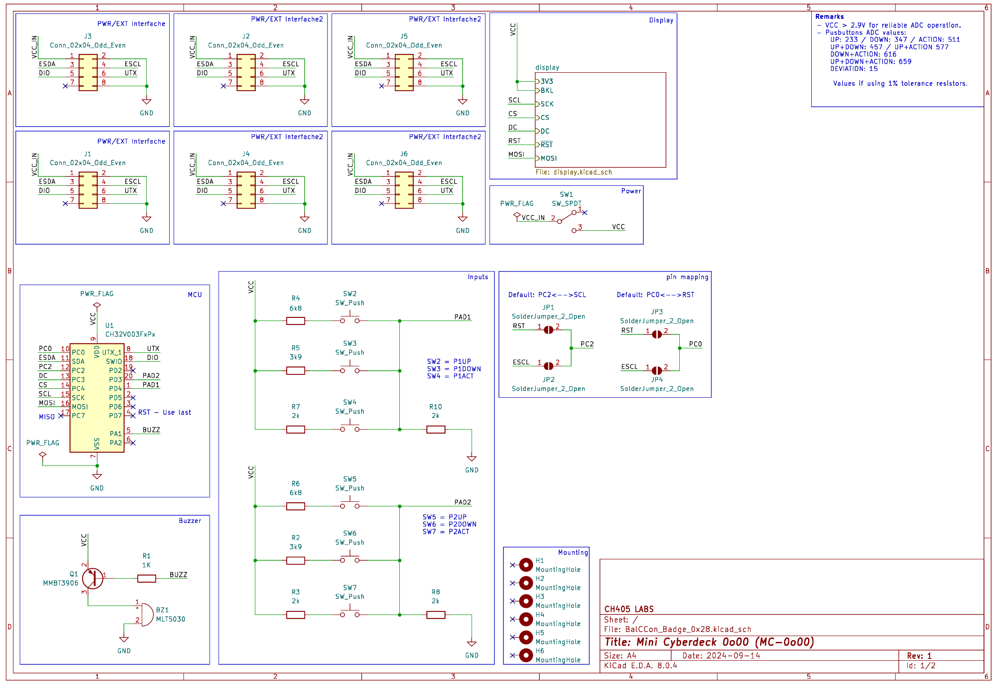Viewport: 997px width, 685px height.
Task: Select the JP1 solder jumper symbol
Action: tap(548, 330)
